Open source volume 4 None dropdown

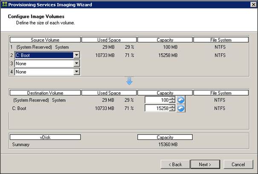point(76,72)
